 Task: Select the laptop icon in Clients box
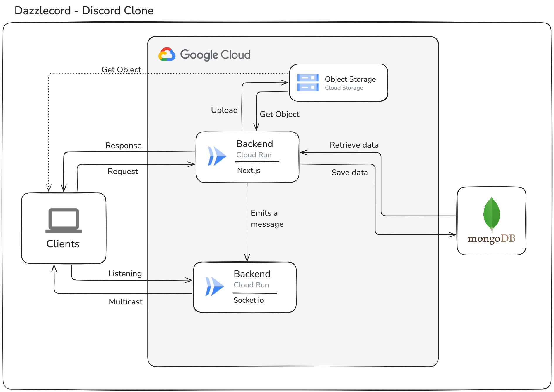(x=64, y=220)
